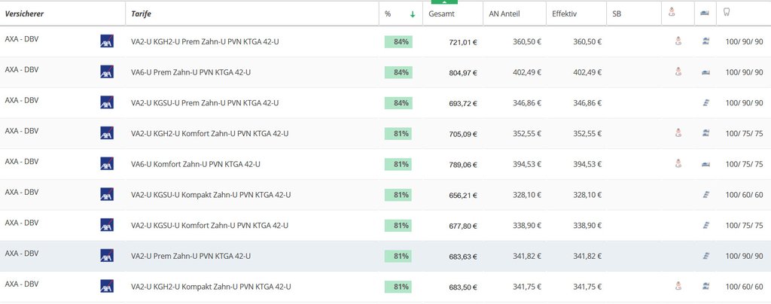Click the doctor icon for VA6-U Prem tariff
Viewport: 771px width, 304px height.
click(x=678, y=71)
